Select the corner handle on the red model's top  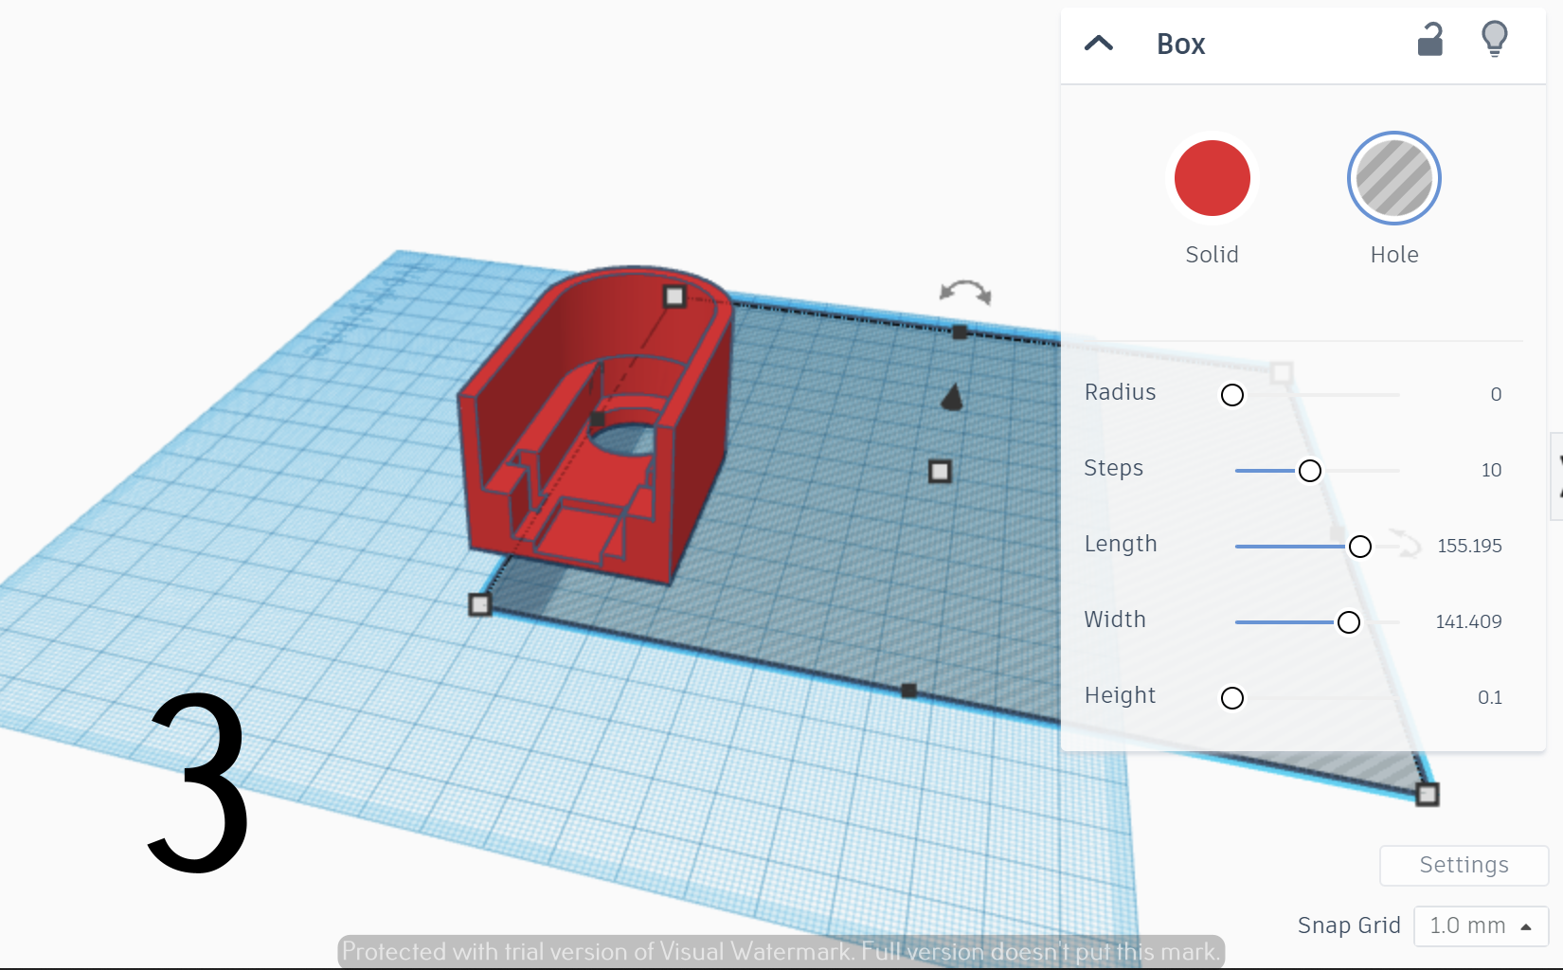(674, 296)
